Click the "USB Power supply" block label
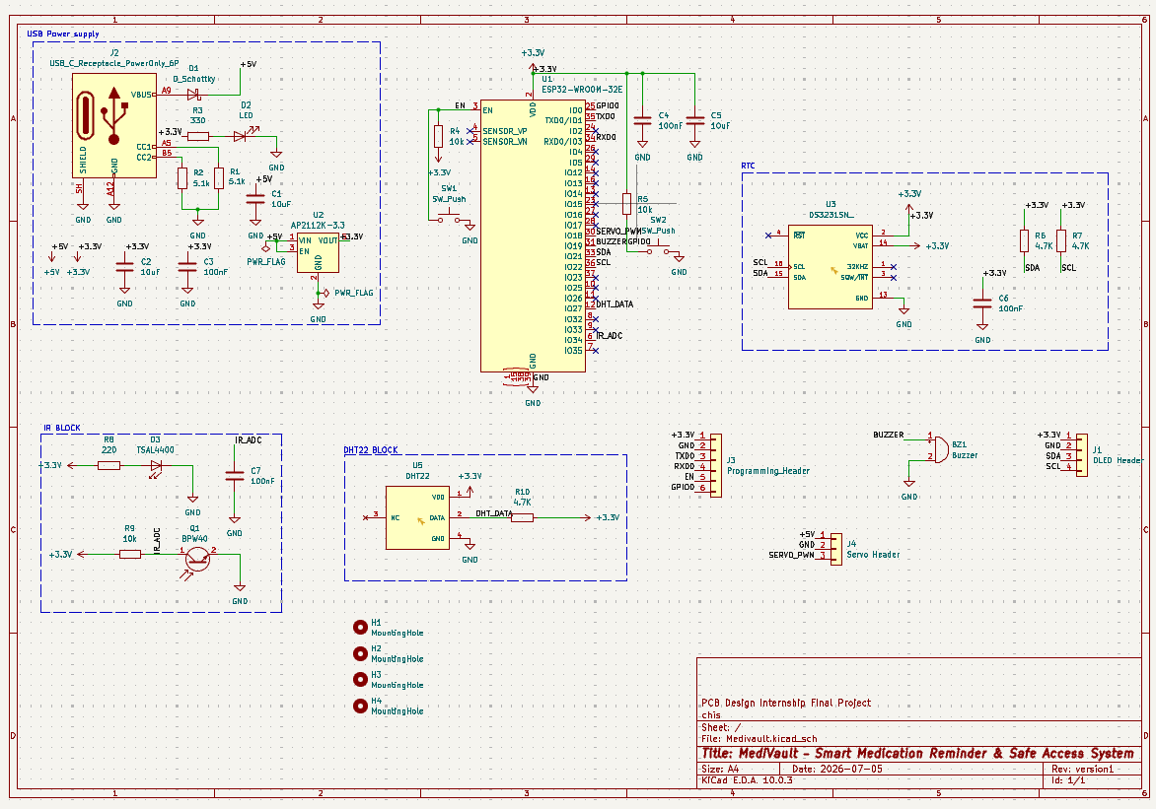 [x=63, y=34]
